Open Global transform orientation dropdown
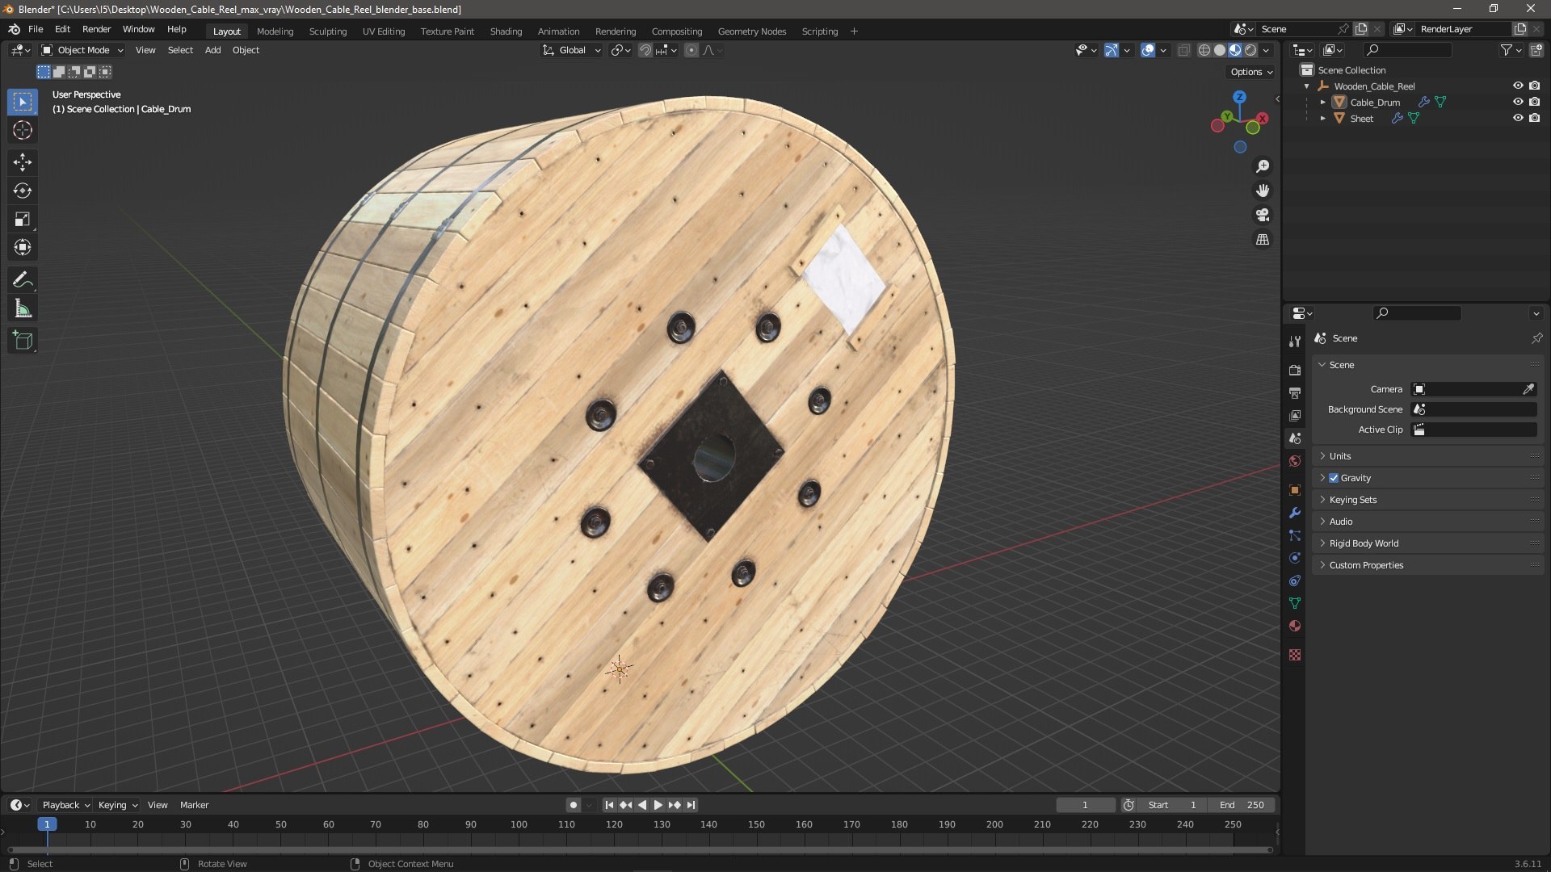The height and width of the screenshot is (872, 1551). pos(571,50)
